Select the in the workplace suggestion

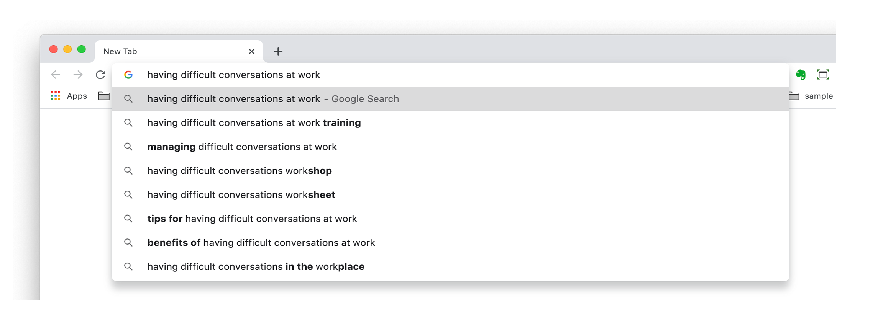tap(450, 266)
